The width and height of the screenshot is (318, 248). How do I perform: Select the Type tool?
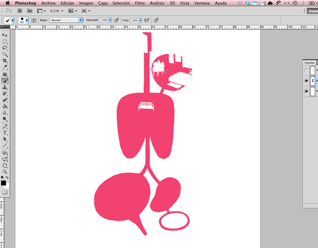coord(5,133)
